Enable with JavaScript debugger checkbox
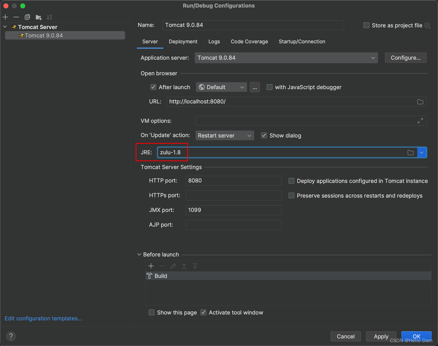 click(270, 87)
